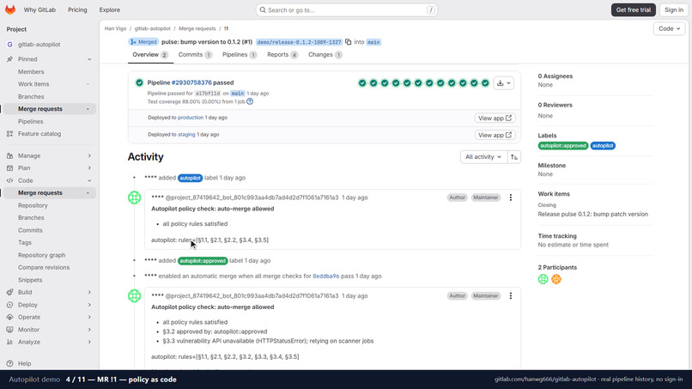Switch to the Overview tab
The image size is (692, 389).
[x=150, y=55]
